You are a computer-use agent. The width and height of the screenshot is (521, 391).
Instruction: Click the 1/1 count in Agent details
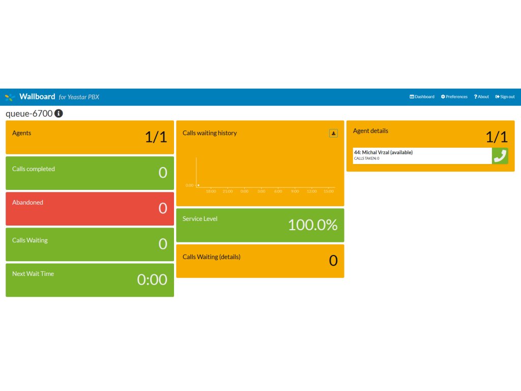(x=497, y=137)
